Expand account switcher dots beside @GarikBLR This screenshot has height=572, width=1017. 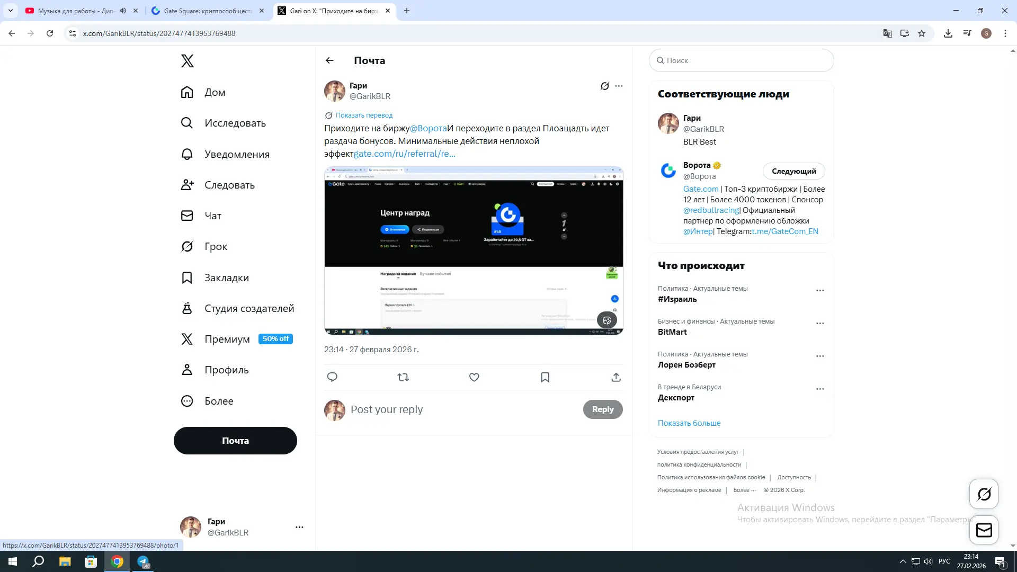[x=299, y=527]
